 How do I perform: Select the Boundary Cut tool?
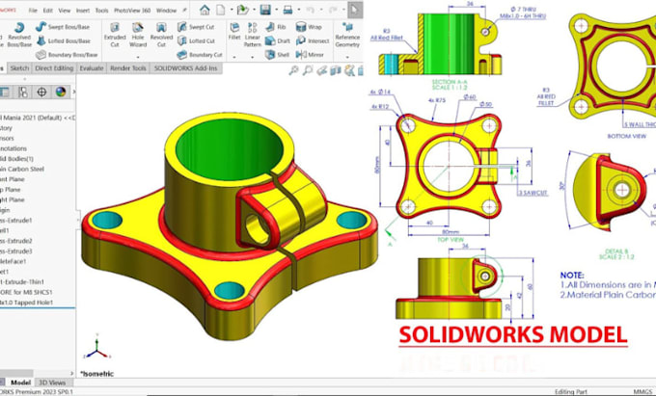[x=199, y=55]
